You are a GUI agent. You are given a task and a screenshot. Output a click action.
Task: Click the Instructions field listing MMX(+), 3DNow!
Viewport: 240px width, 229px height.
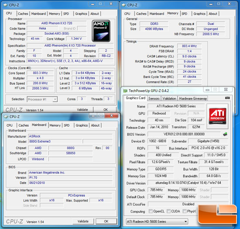70,61
